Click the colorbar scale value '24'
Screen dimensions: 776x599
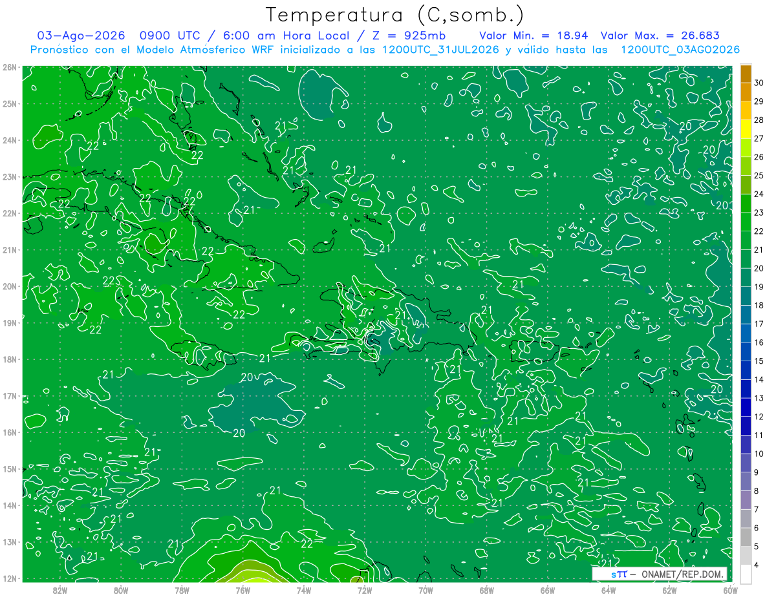click(x=759, y=194)
